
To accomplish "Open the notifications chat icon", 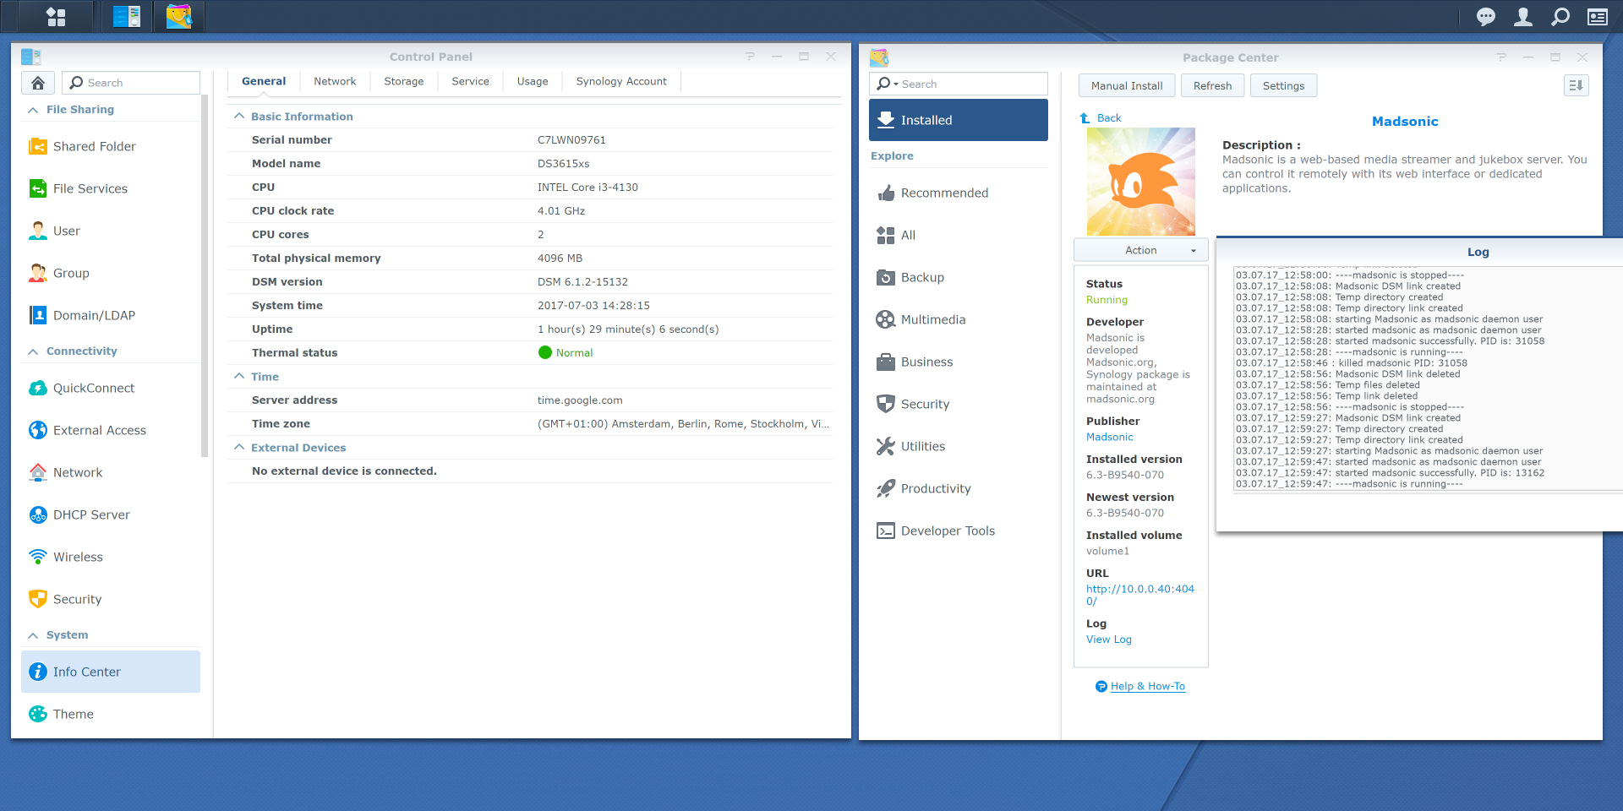I will [1485, 17].
